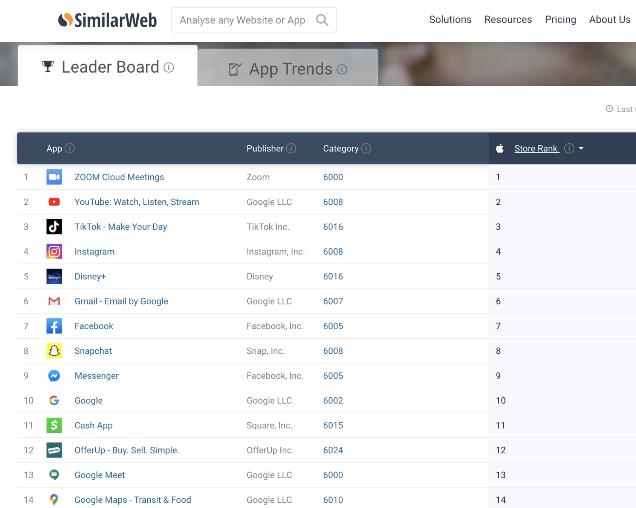This screenshot has height=508, width=636.
Task: Click category 6002 in the Google row
Action: click(x=333, y=400)
